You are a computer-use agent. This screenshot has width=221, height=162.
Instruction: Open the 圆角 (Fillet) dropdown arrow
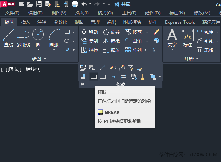147,41
